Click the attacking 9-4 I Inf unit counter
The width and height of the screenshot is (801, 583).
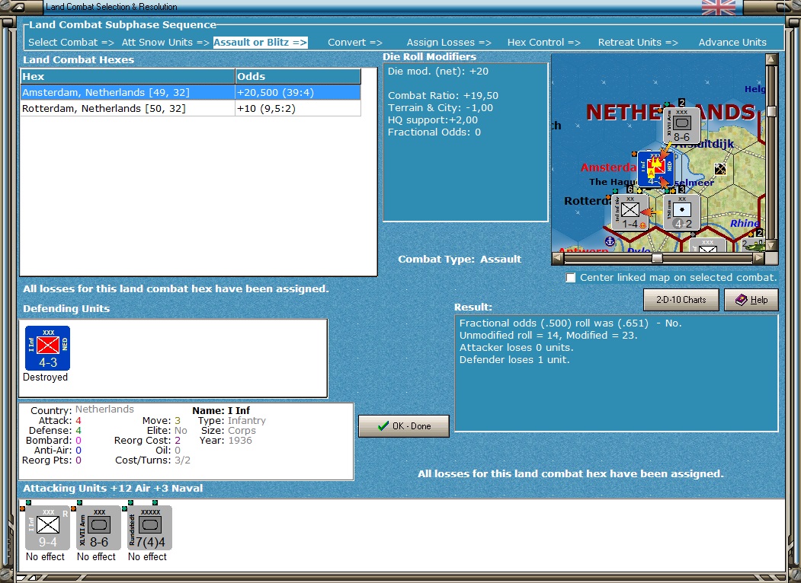48,527
